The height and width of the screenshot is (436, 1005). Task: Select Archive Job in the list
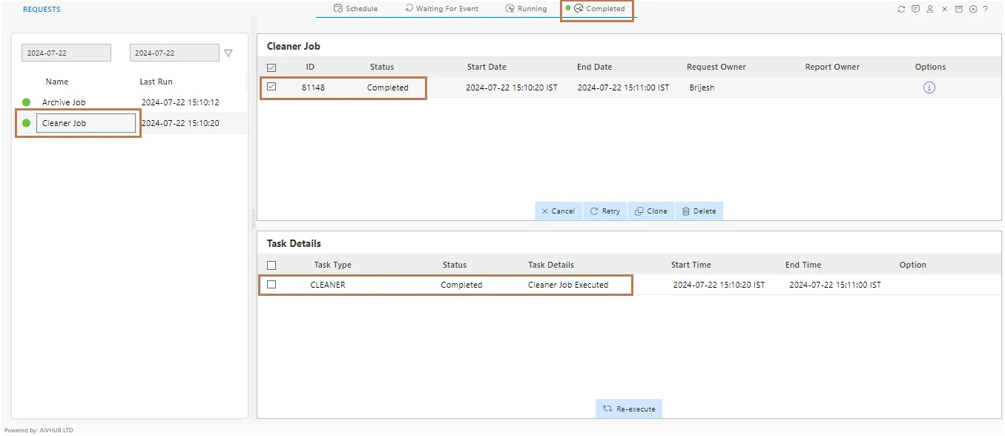click(64, 102)
